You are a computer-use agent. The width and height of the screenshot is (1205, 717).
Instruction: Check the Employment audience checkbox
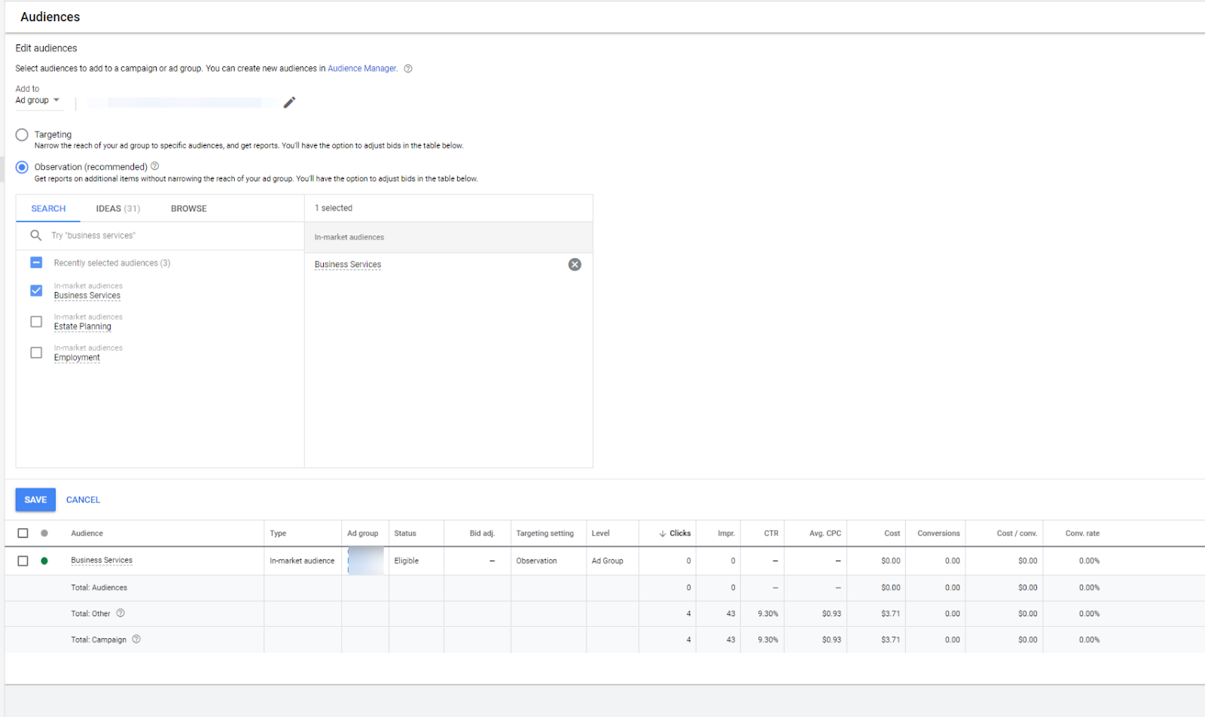pos(36,353)
